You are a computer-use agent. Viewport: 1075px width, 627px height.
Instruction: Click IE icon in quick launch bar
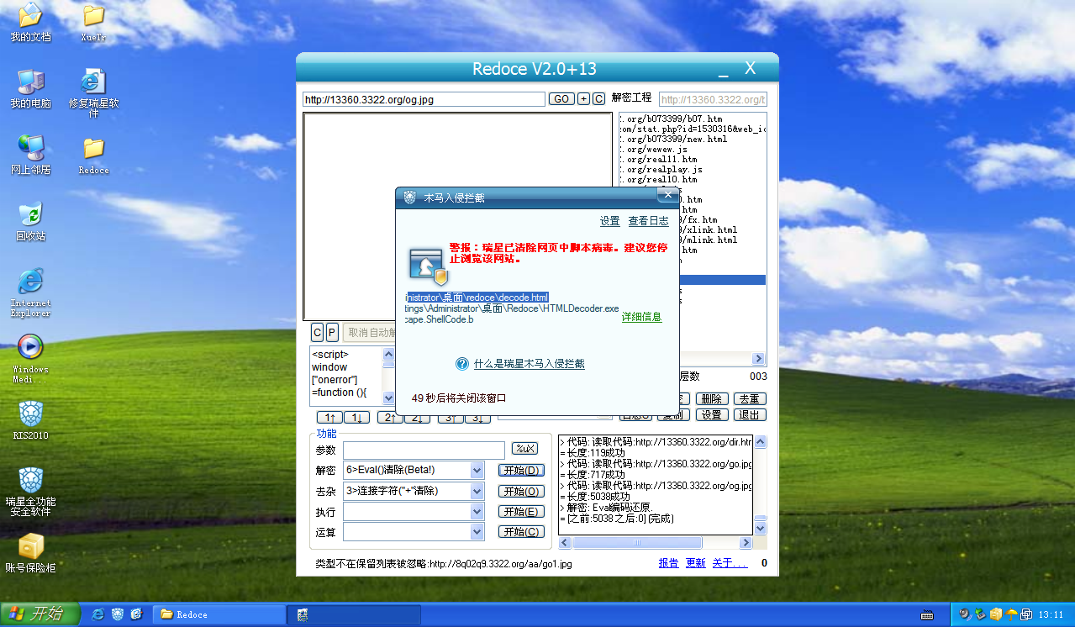(97, 614)
